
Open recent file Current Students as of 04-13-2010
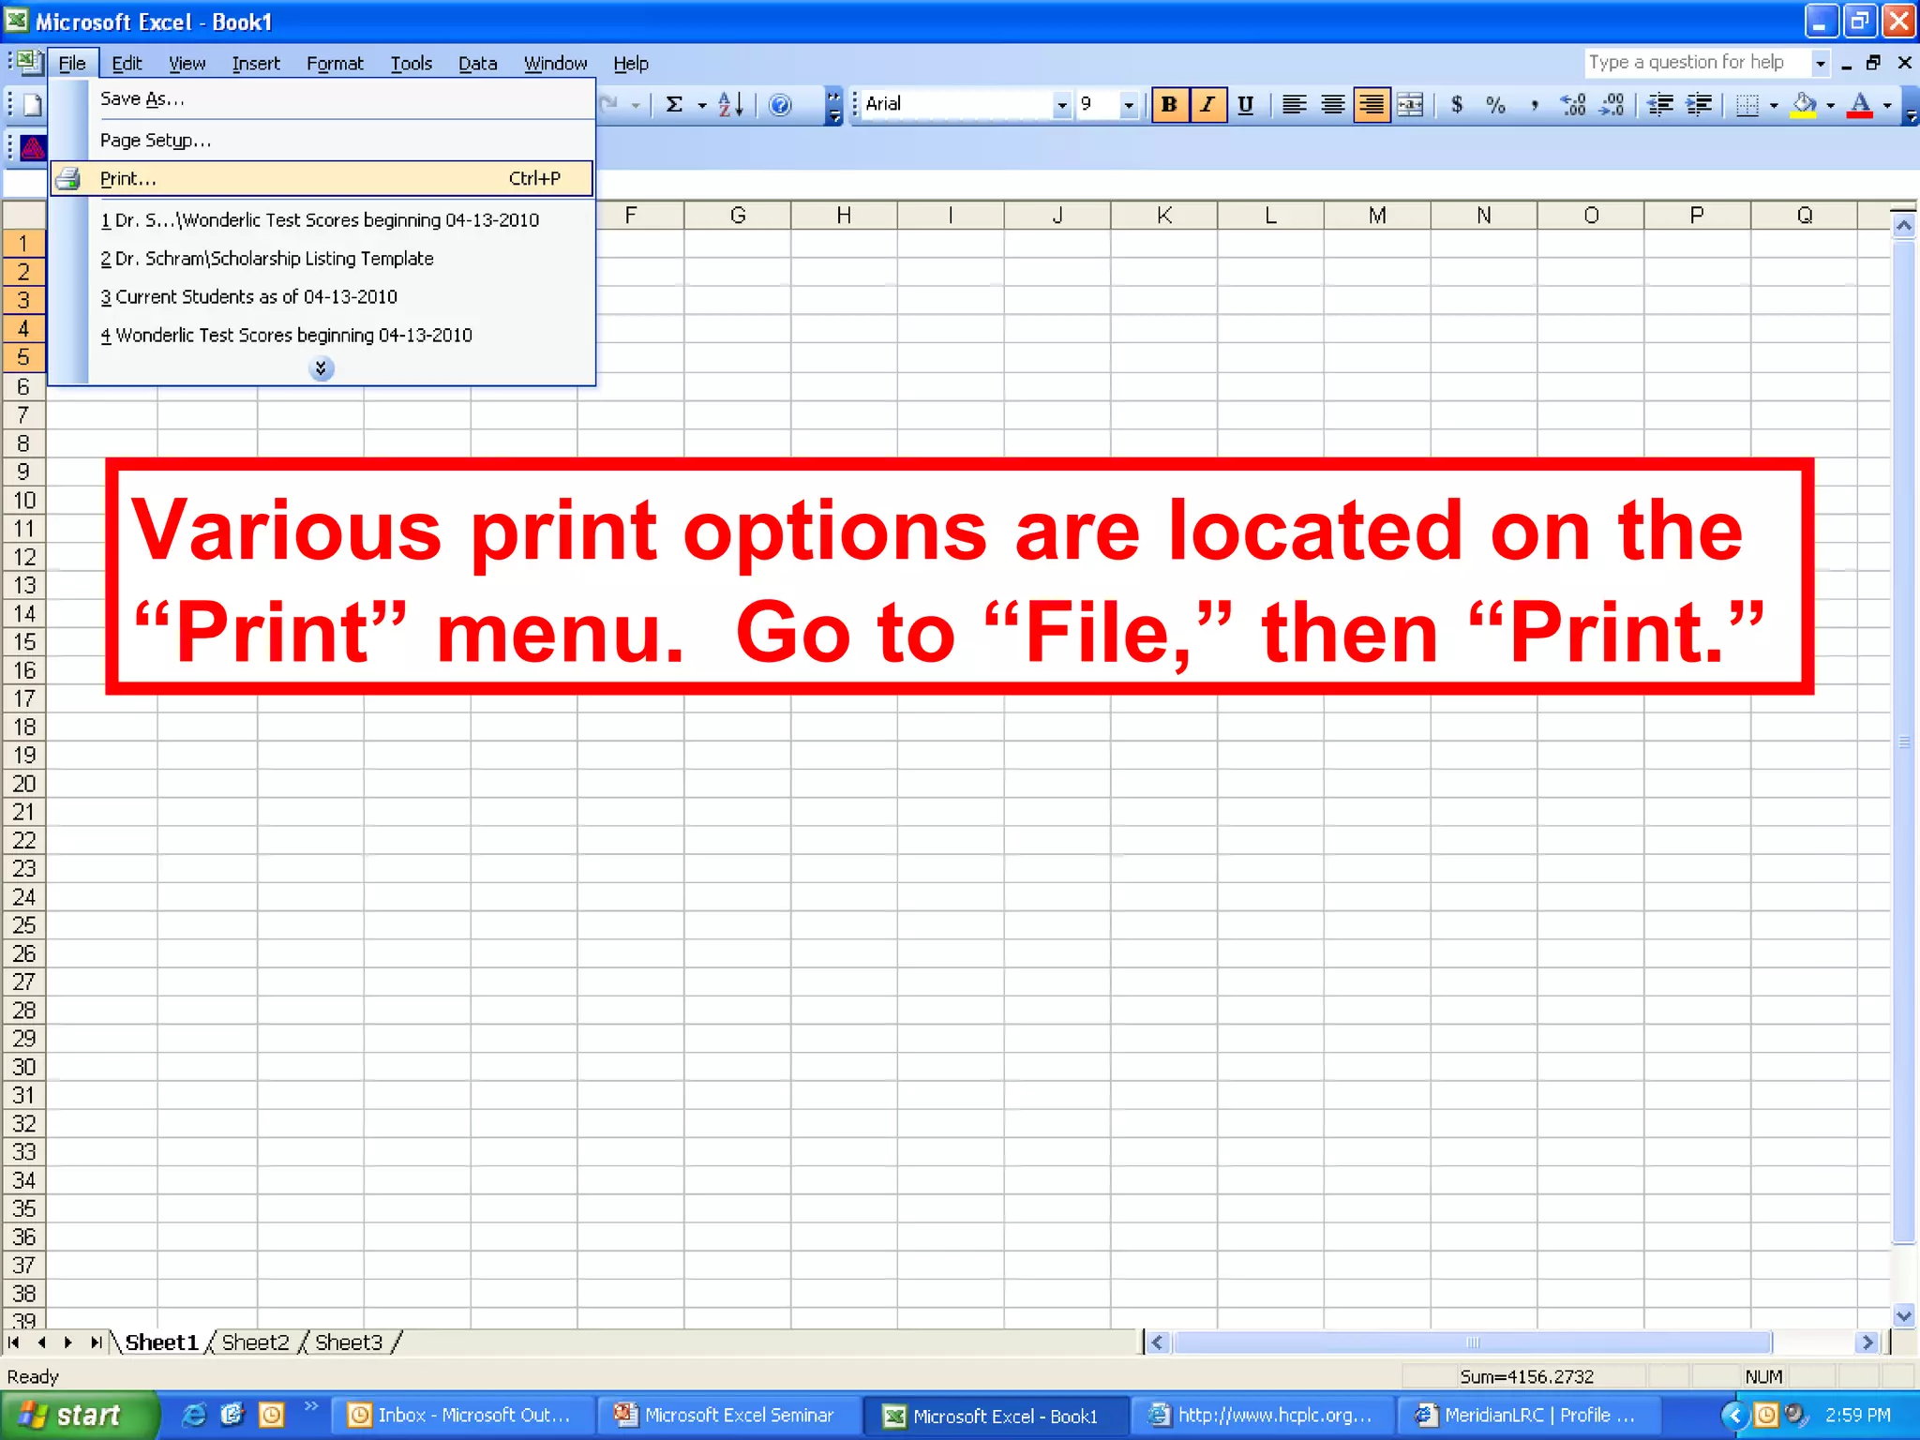pos(322,296)
